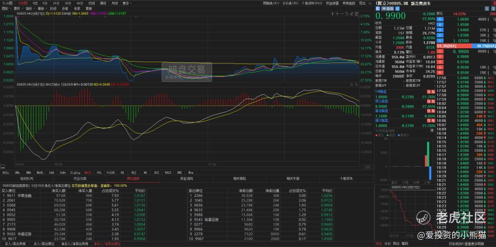Click the 导出 export button
This screenshot has width=496, height=247.
(362, 3)
